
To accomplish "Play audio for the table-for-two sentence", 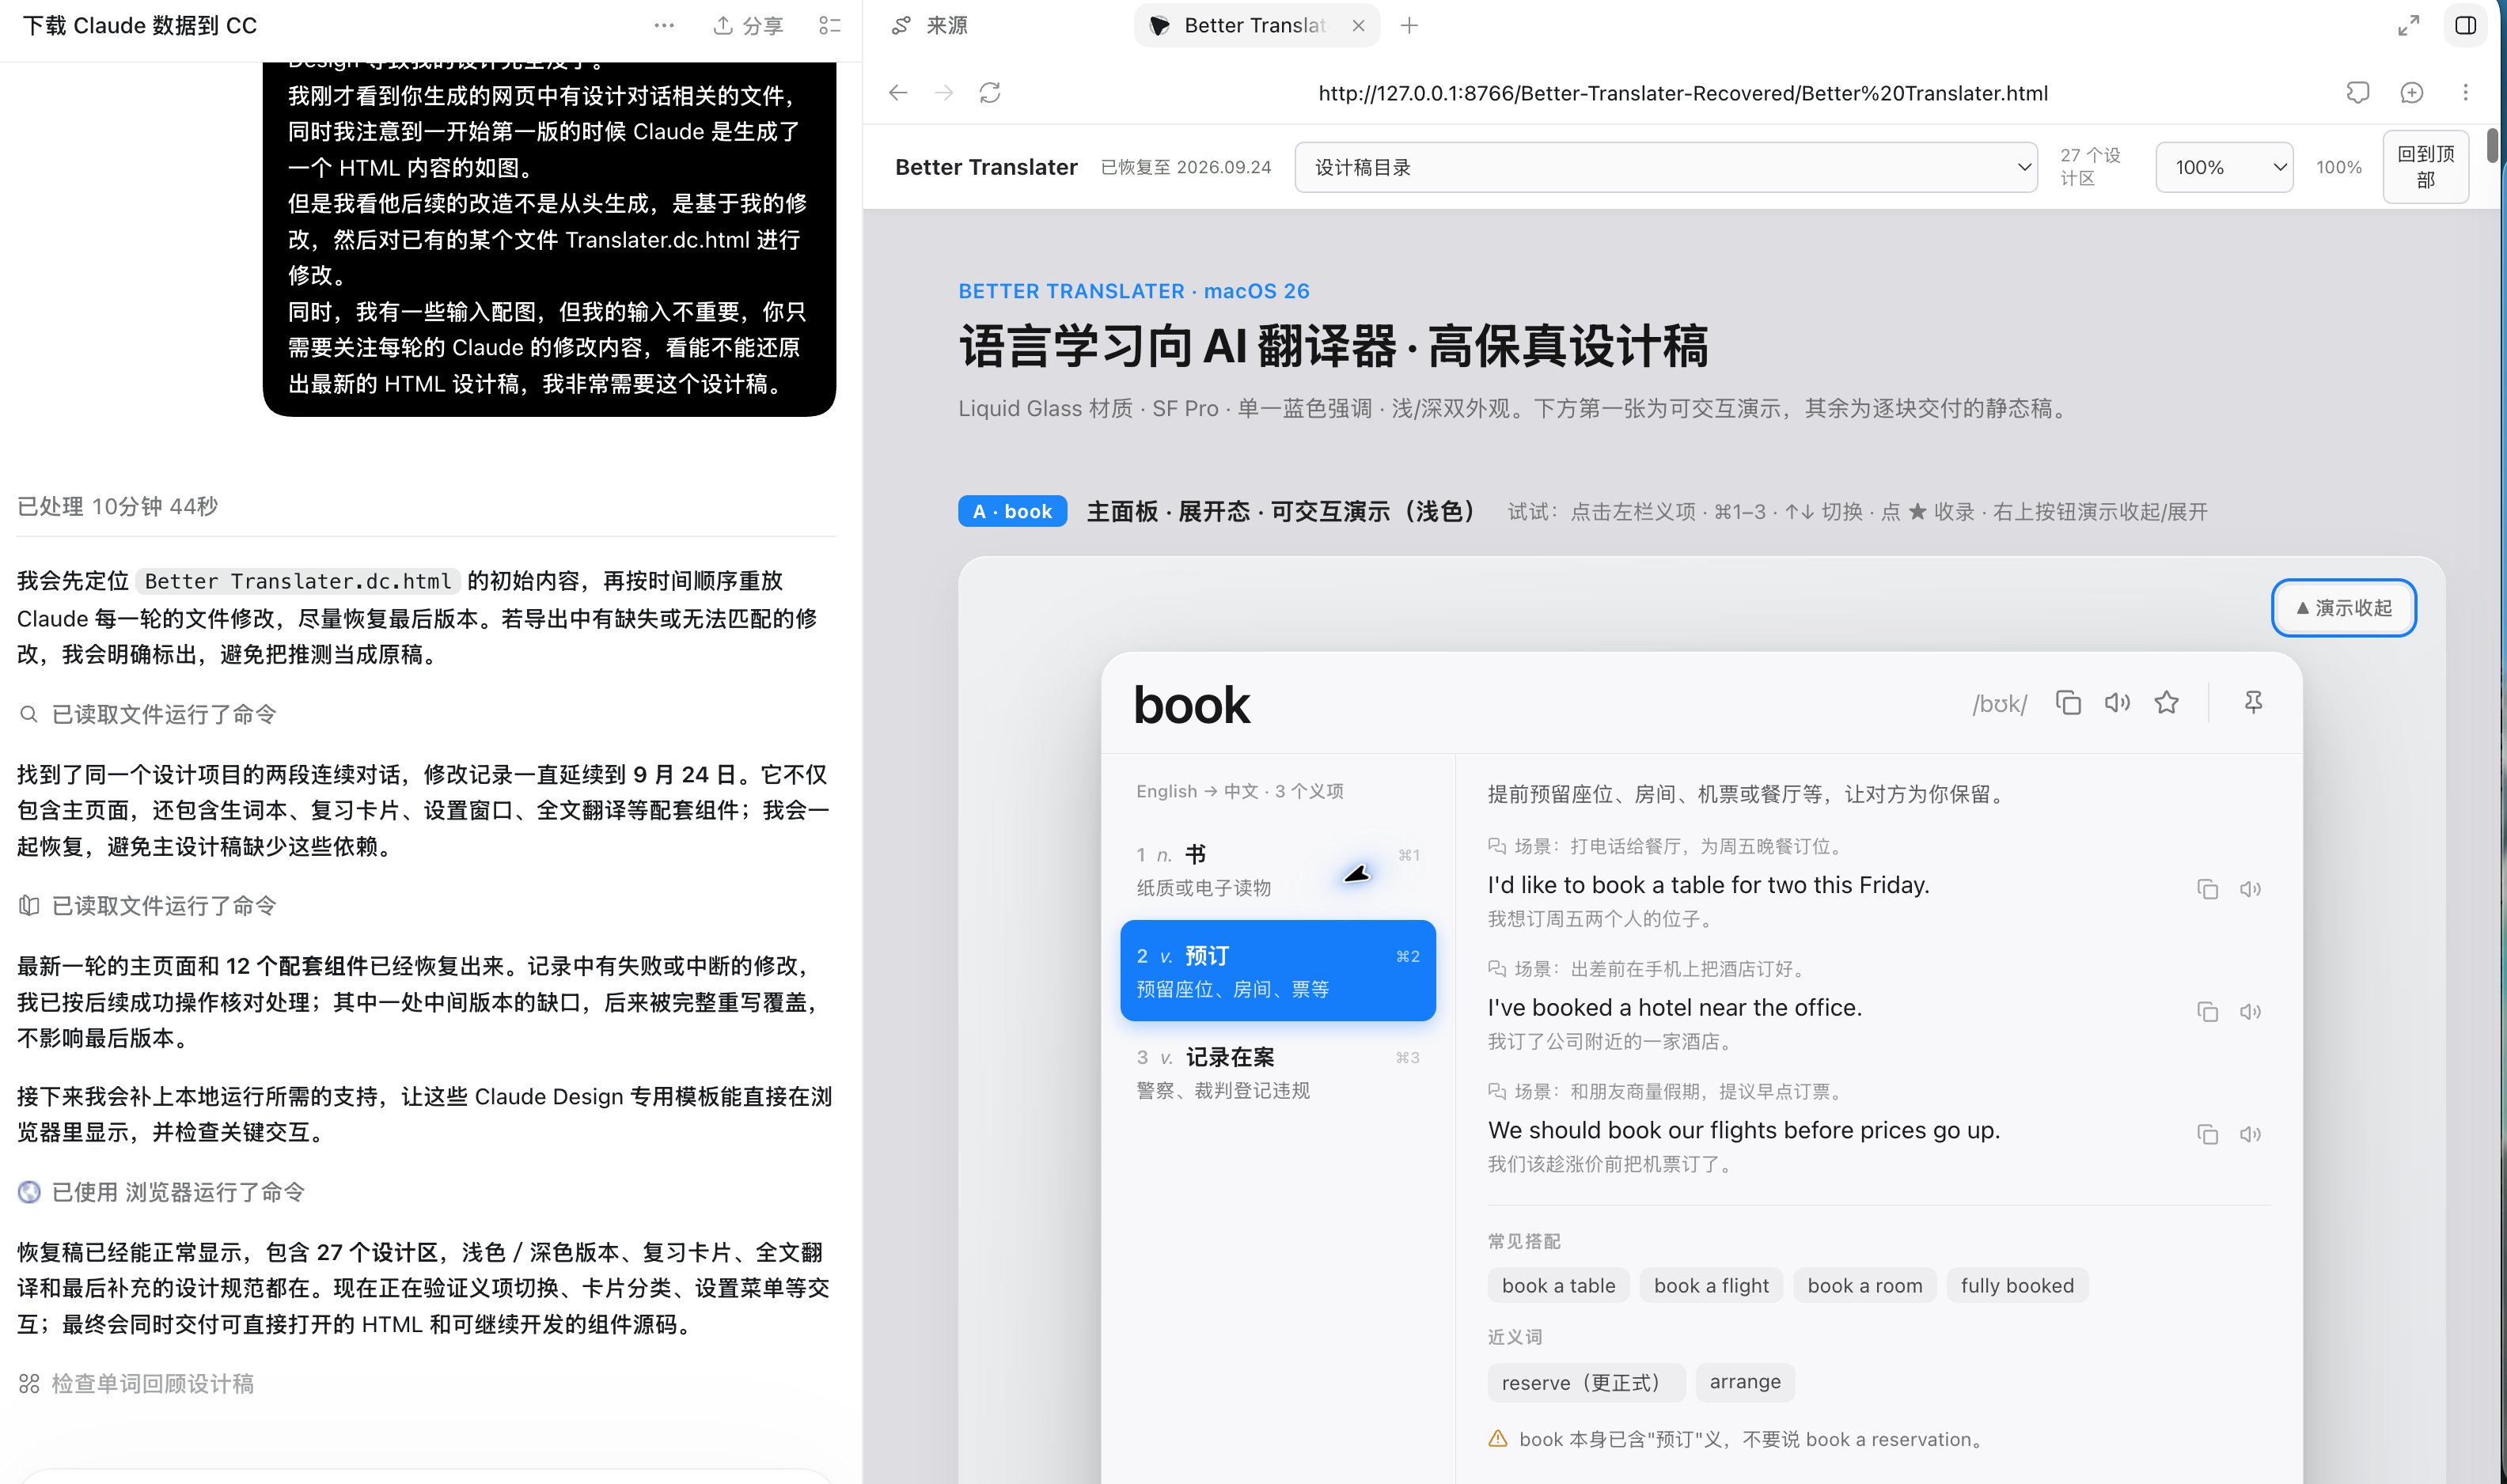I will pos(2250,889).
